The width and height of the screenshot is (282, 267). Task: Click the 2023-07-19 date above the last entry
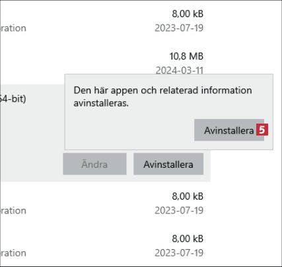coord(179,210)
